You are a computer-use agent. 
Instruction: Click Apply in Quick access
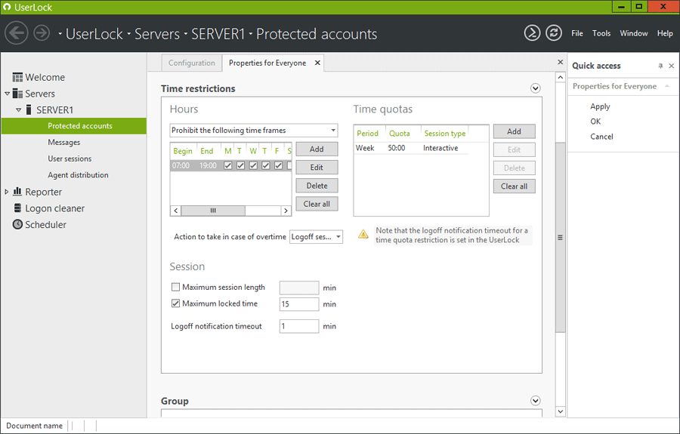(x=600, y=106)
